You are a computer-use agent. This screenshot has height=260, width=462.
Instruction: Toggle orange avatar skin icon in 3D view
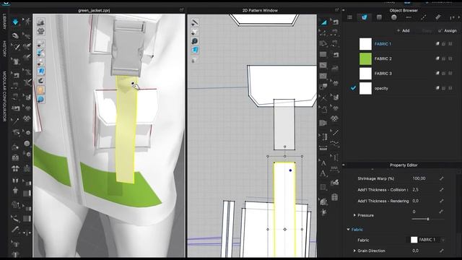[40, 90]
